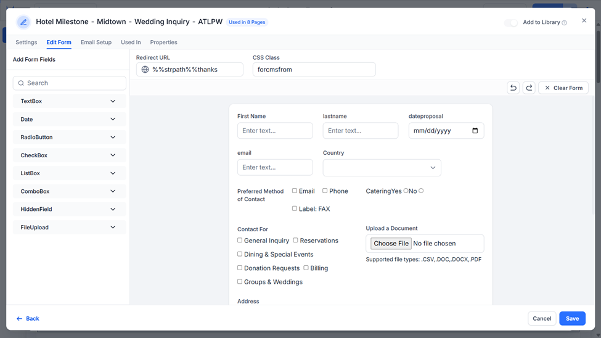Expand the ComboBox field group

point(70,191)
